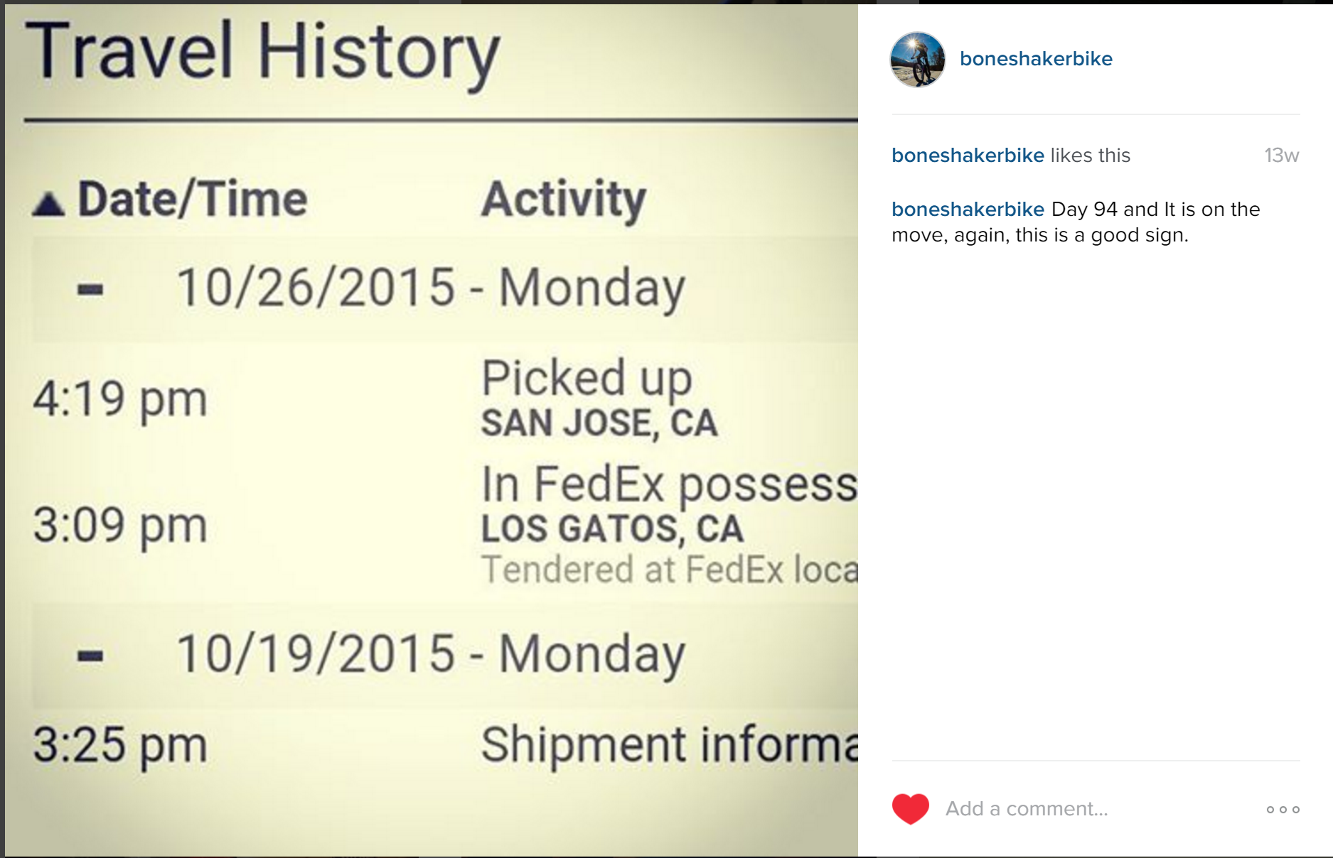This screenshot has width=1333, height=858.
Task: Open boneshakerbike profile from header username
Action: [1036, 59]
